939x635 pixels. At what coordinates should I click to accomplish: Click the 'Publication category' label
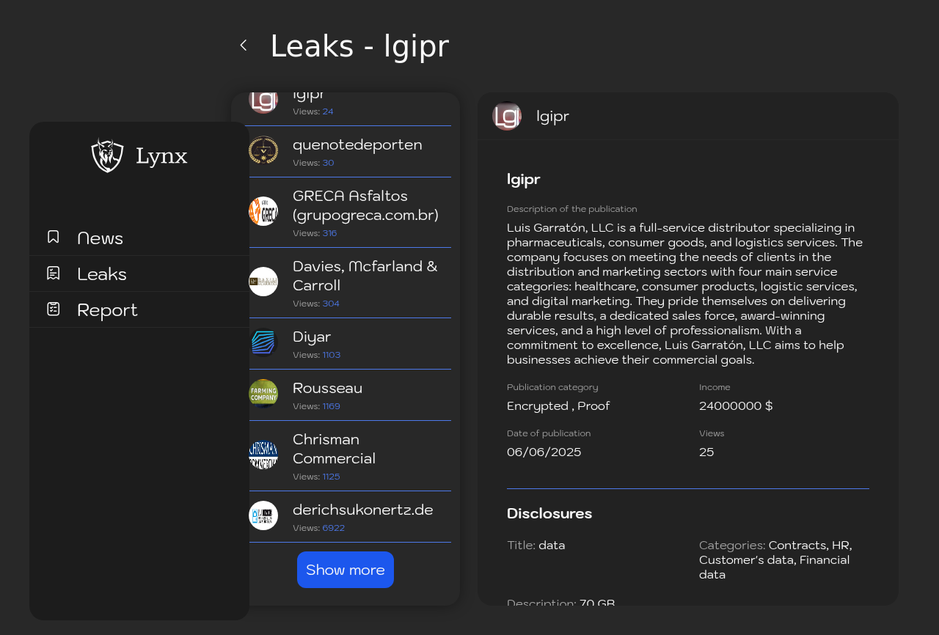click(x=552, y=387)
